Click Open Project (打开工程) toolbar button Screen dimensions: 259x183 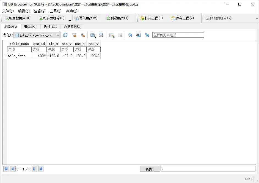pos(151,18)
